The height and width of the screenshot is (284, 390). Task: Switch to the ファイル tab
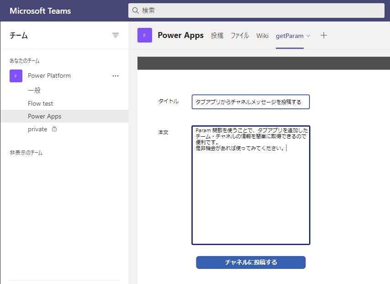pos(240,36)
